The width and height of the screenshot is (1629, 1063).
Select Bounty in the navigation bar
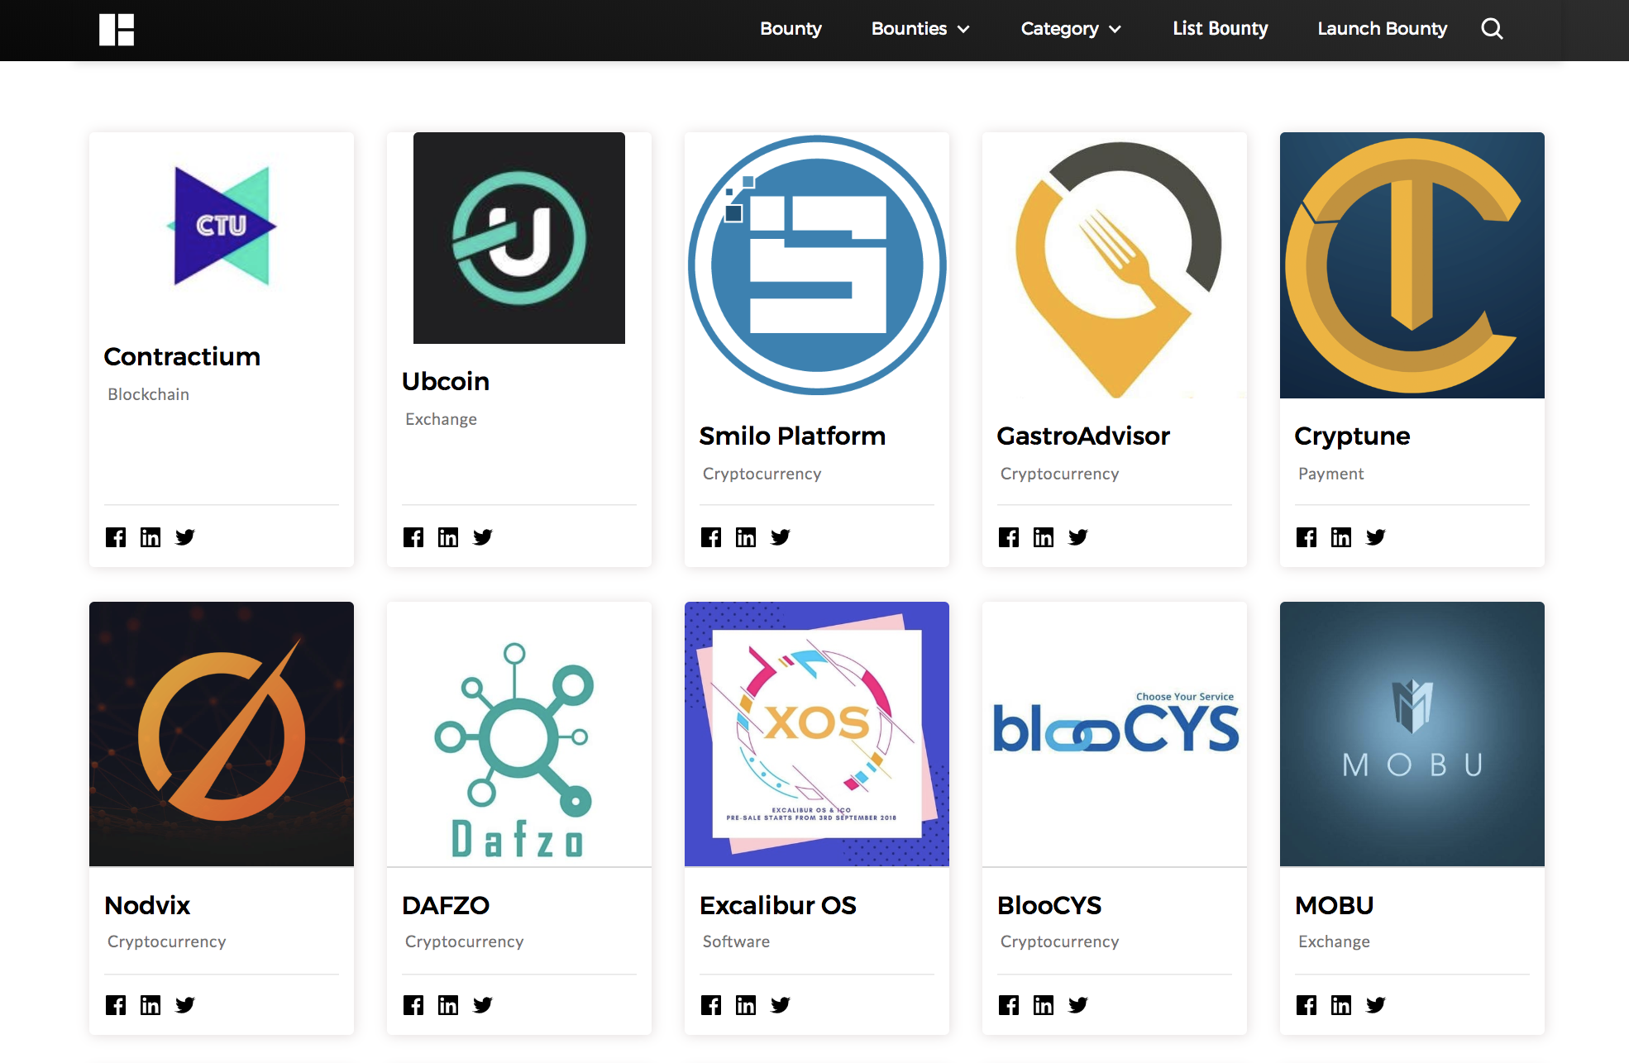click(791, 29)
